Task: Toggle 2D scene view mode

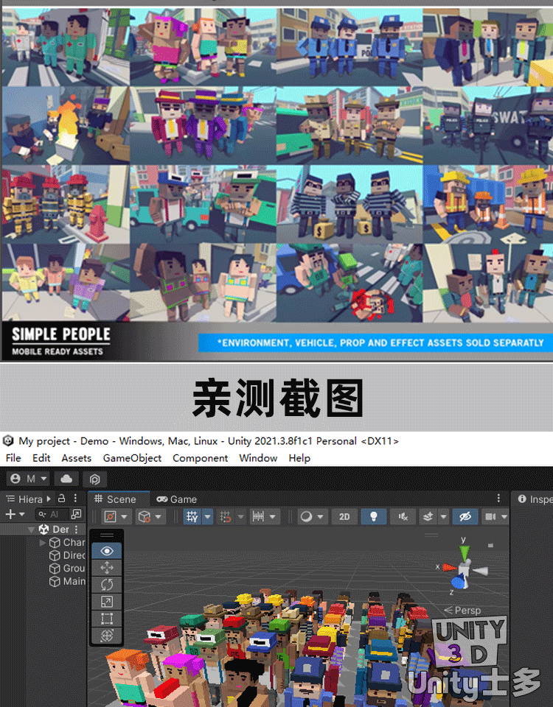Action: [x=344, y=517]
